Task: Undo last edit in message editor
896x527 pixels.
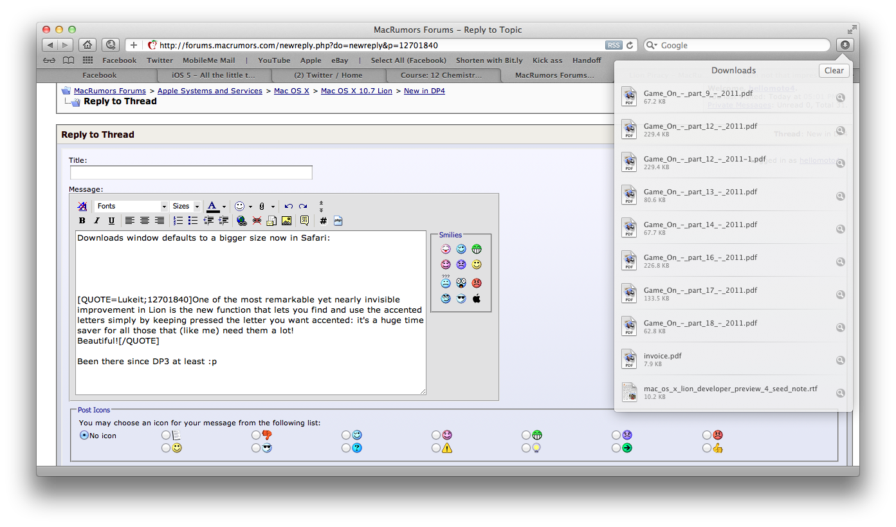Action: pyautogui.click(x=288, y=207)
